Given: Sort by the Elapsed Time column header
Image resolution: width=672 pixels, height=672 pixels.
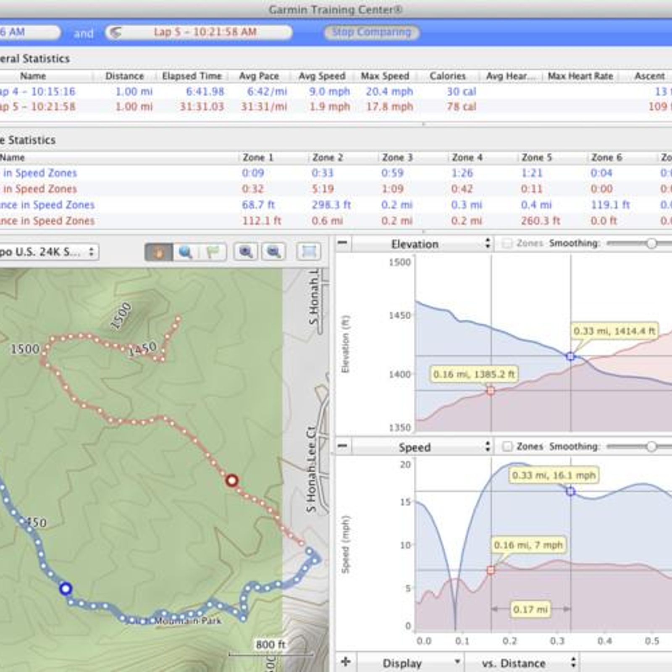Looking at the screenshot, I should click(192, 76).
